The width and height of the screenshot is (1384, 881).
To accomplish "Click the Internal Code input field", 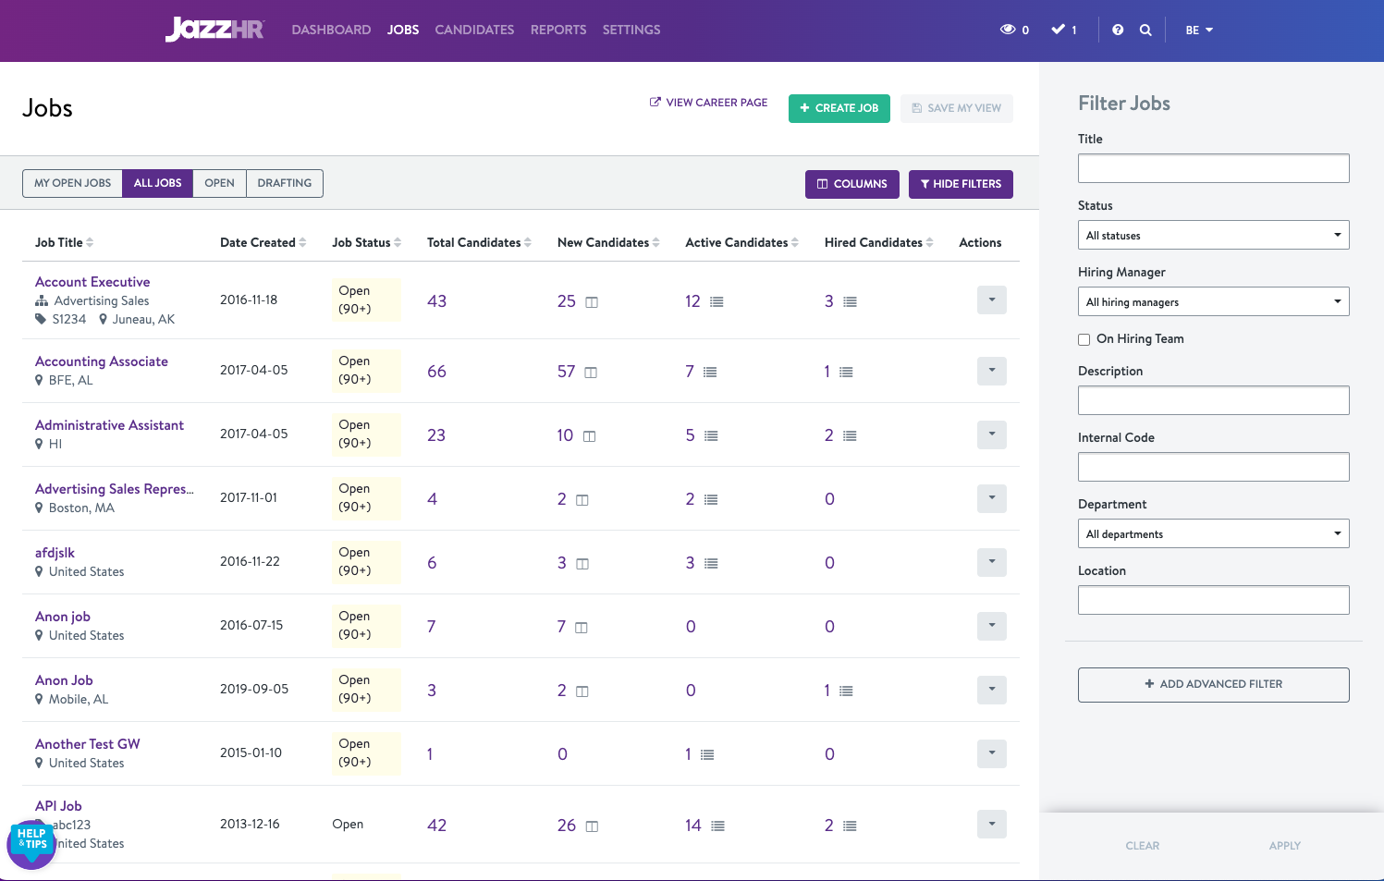I will point(1213,467).
